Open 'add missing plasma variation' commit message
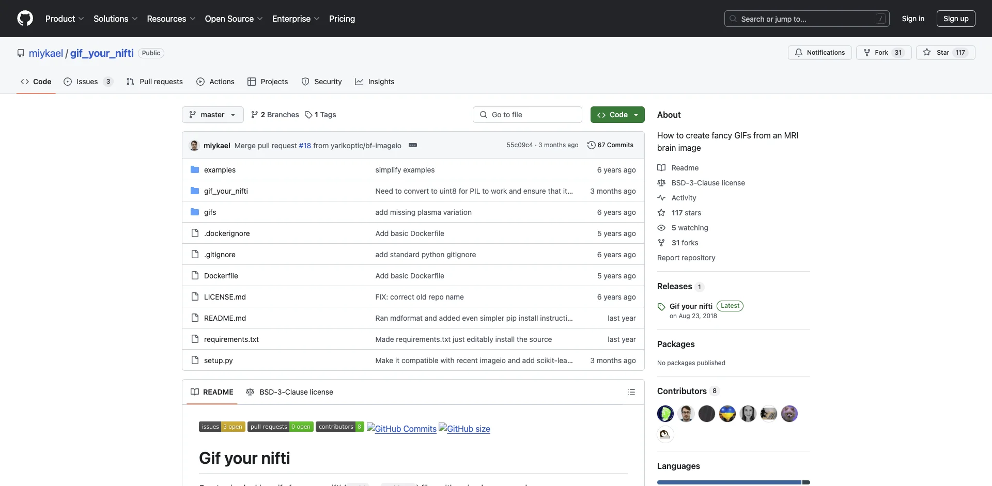This screenshot has width=992, height=486. (423, 212)
